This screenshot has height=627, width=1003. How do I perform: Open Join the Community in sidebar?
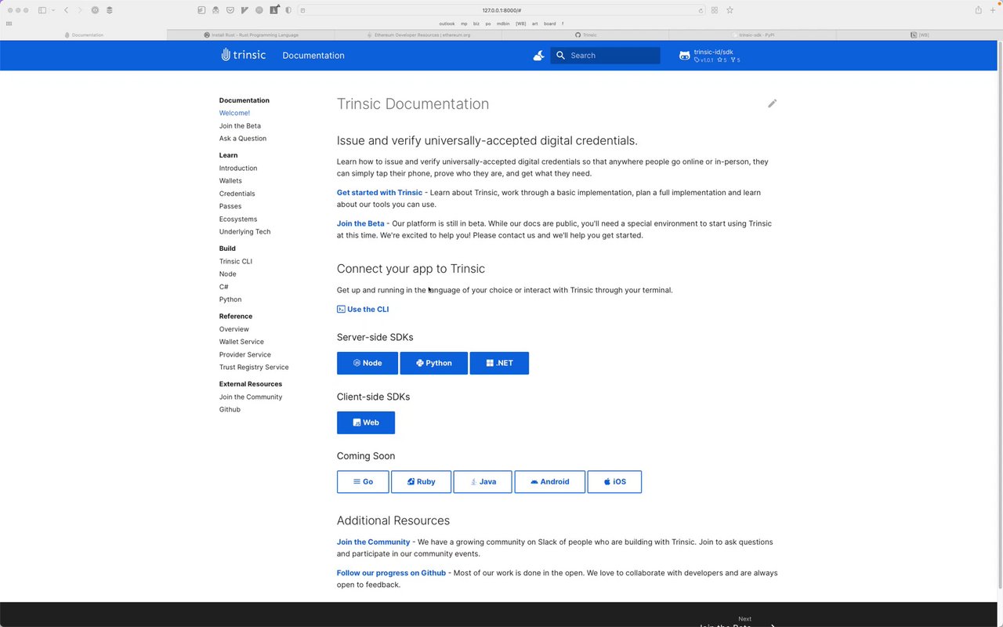[x=251, y=397]
